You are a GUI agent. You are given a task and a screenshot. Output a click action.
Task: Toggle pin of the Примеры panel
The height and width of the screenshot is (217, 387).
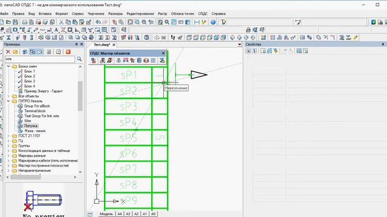click(76, 44)
